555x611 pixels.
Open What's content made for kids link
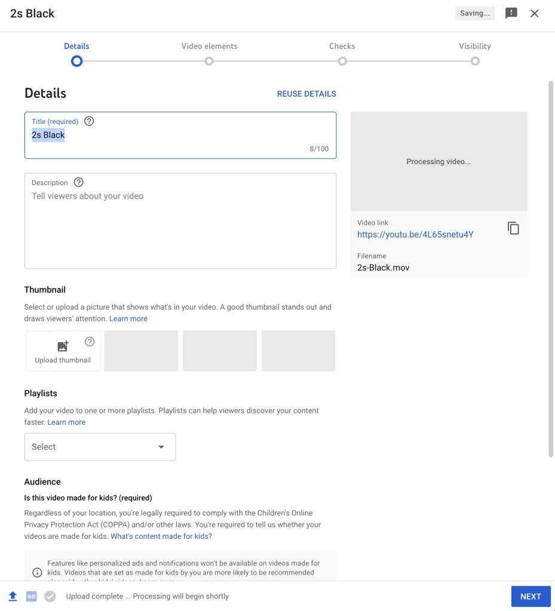161,536
